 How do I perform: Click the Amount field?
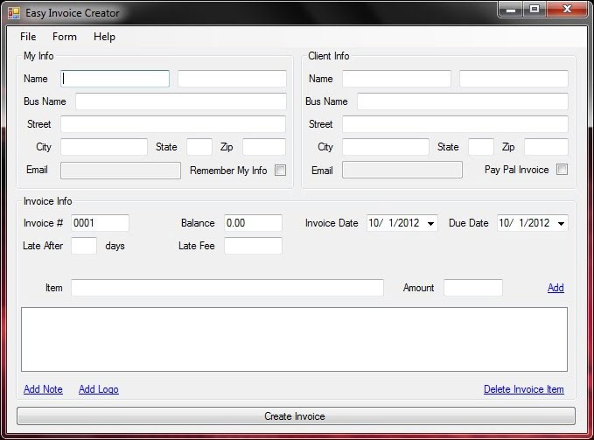[473, 288]
